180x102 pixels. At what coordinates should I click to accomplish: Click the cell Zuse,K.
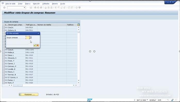click(17, 50)
